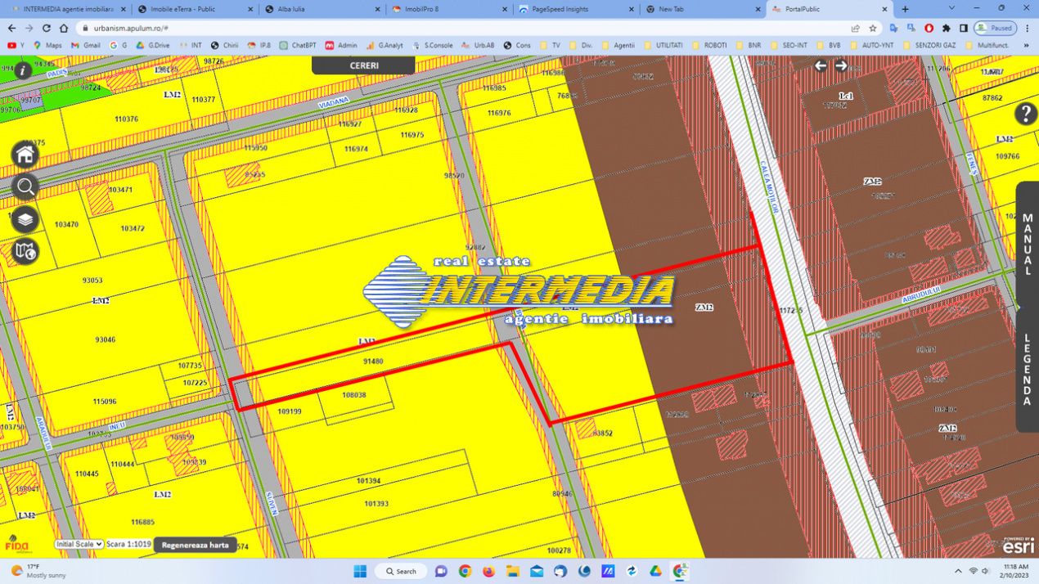Go to next map extent arrow
The image size is (1039, 584).
coord(841,66)
